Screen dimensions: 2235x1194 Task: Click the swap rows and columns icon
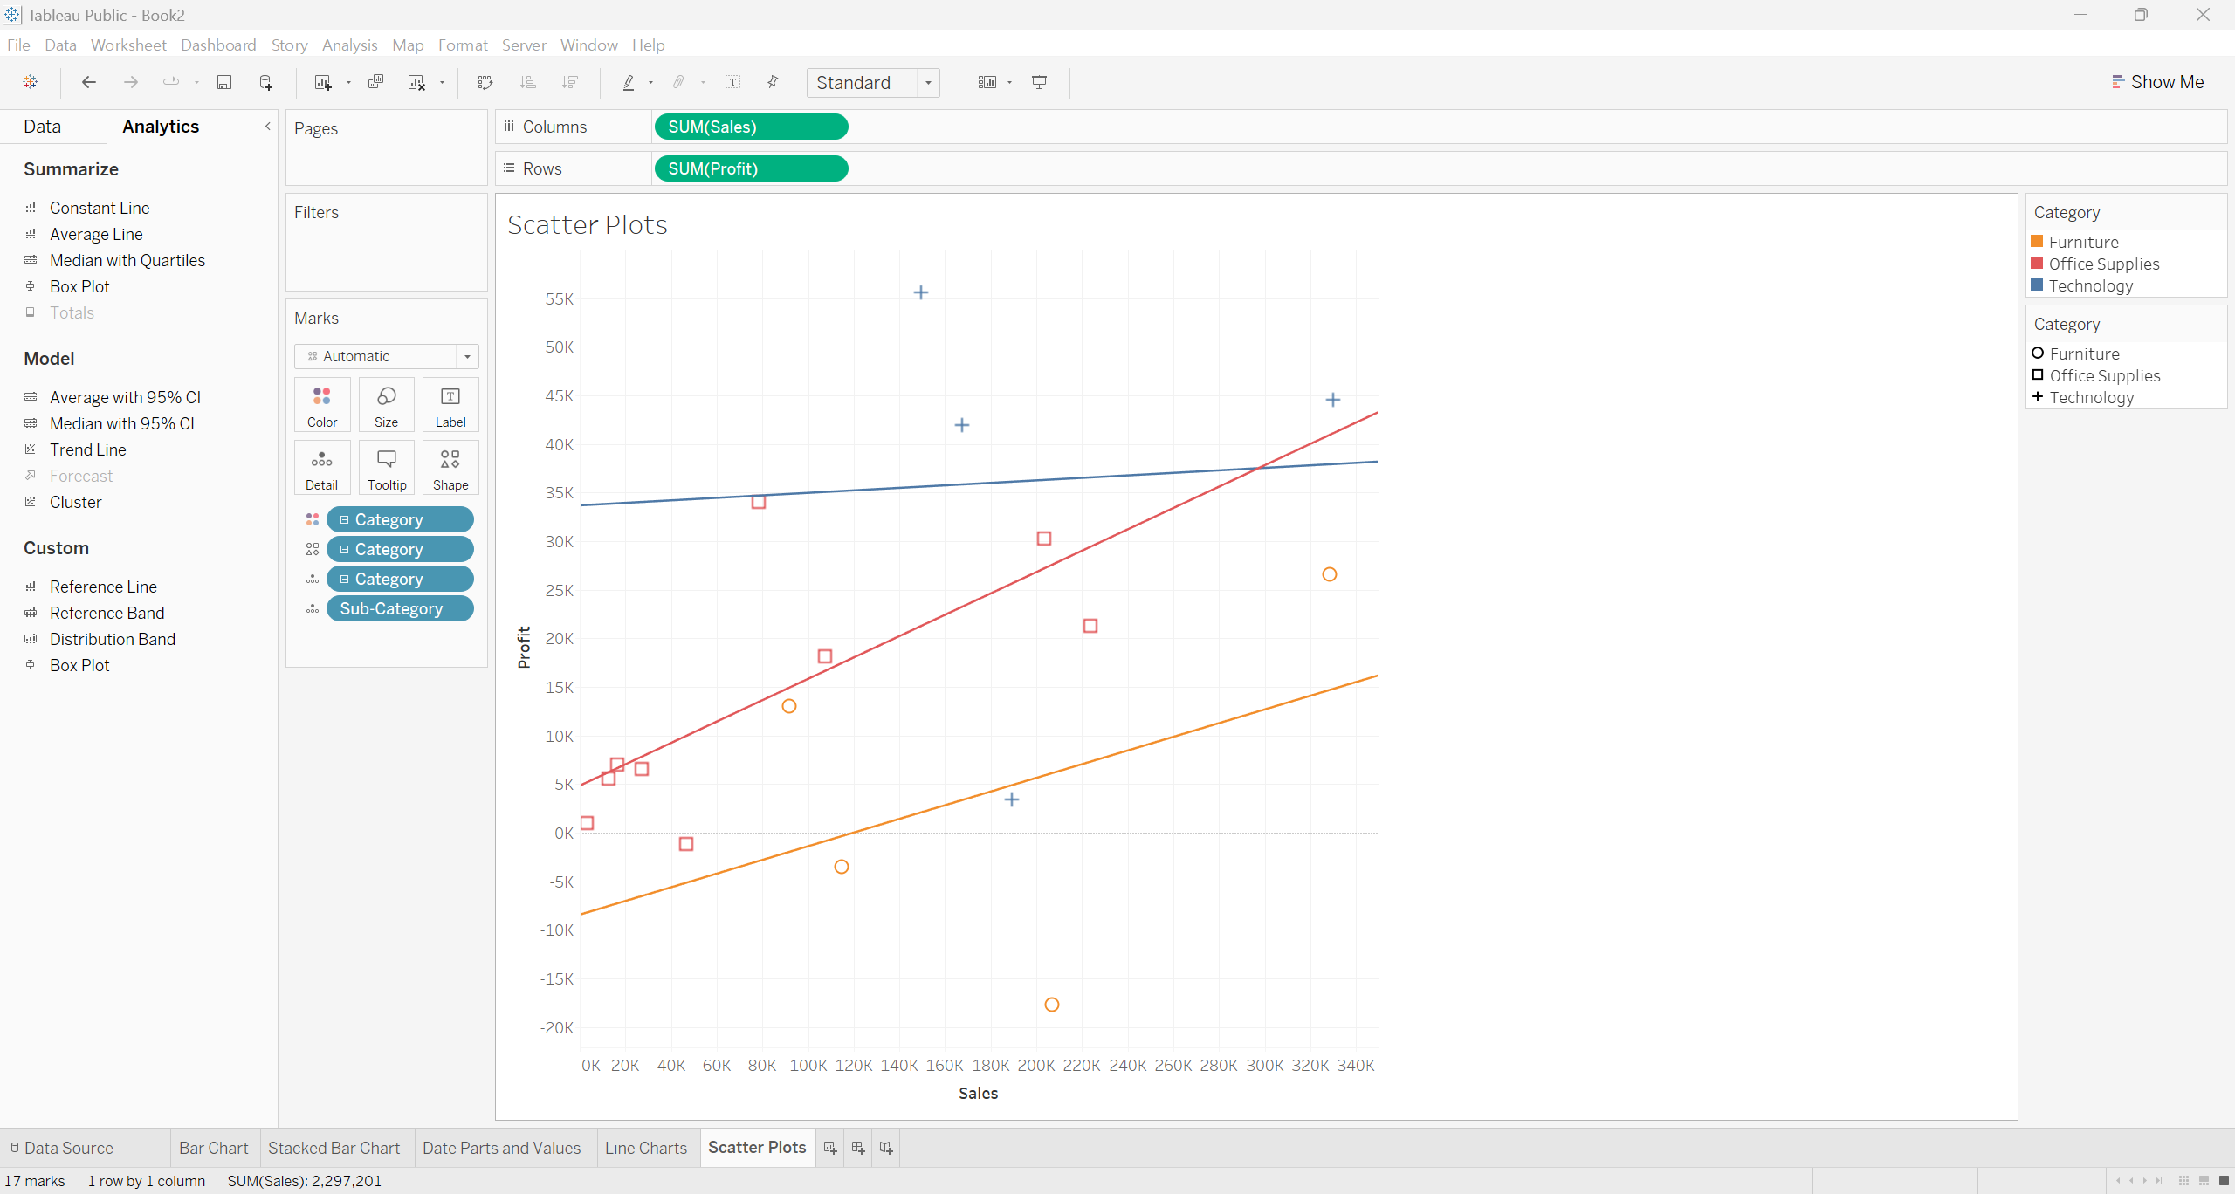point(485,82)
